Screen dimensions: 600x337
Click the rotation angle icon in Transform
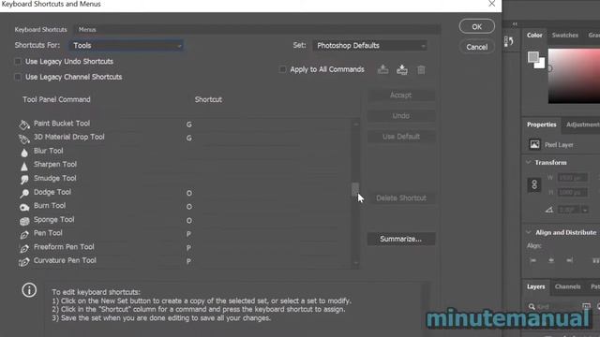549,210
